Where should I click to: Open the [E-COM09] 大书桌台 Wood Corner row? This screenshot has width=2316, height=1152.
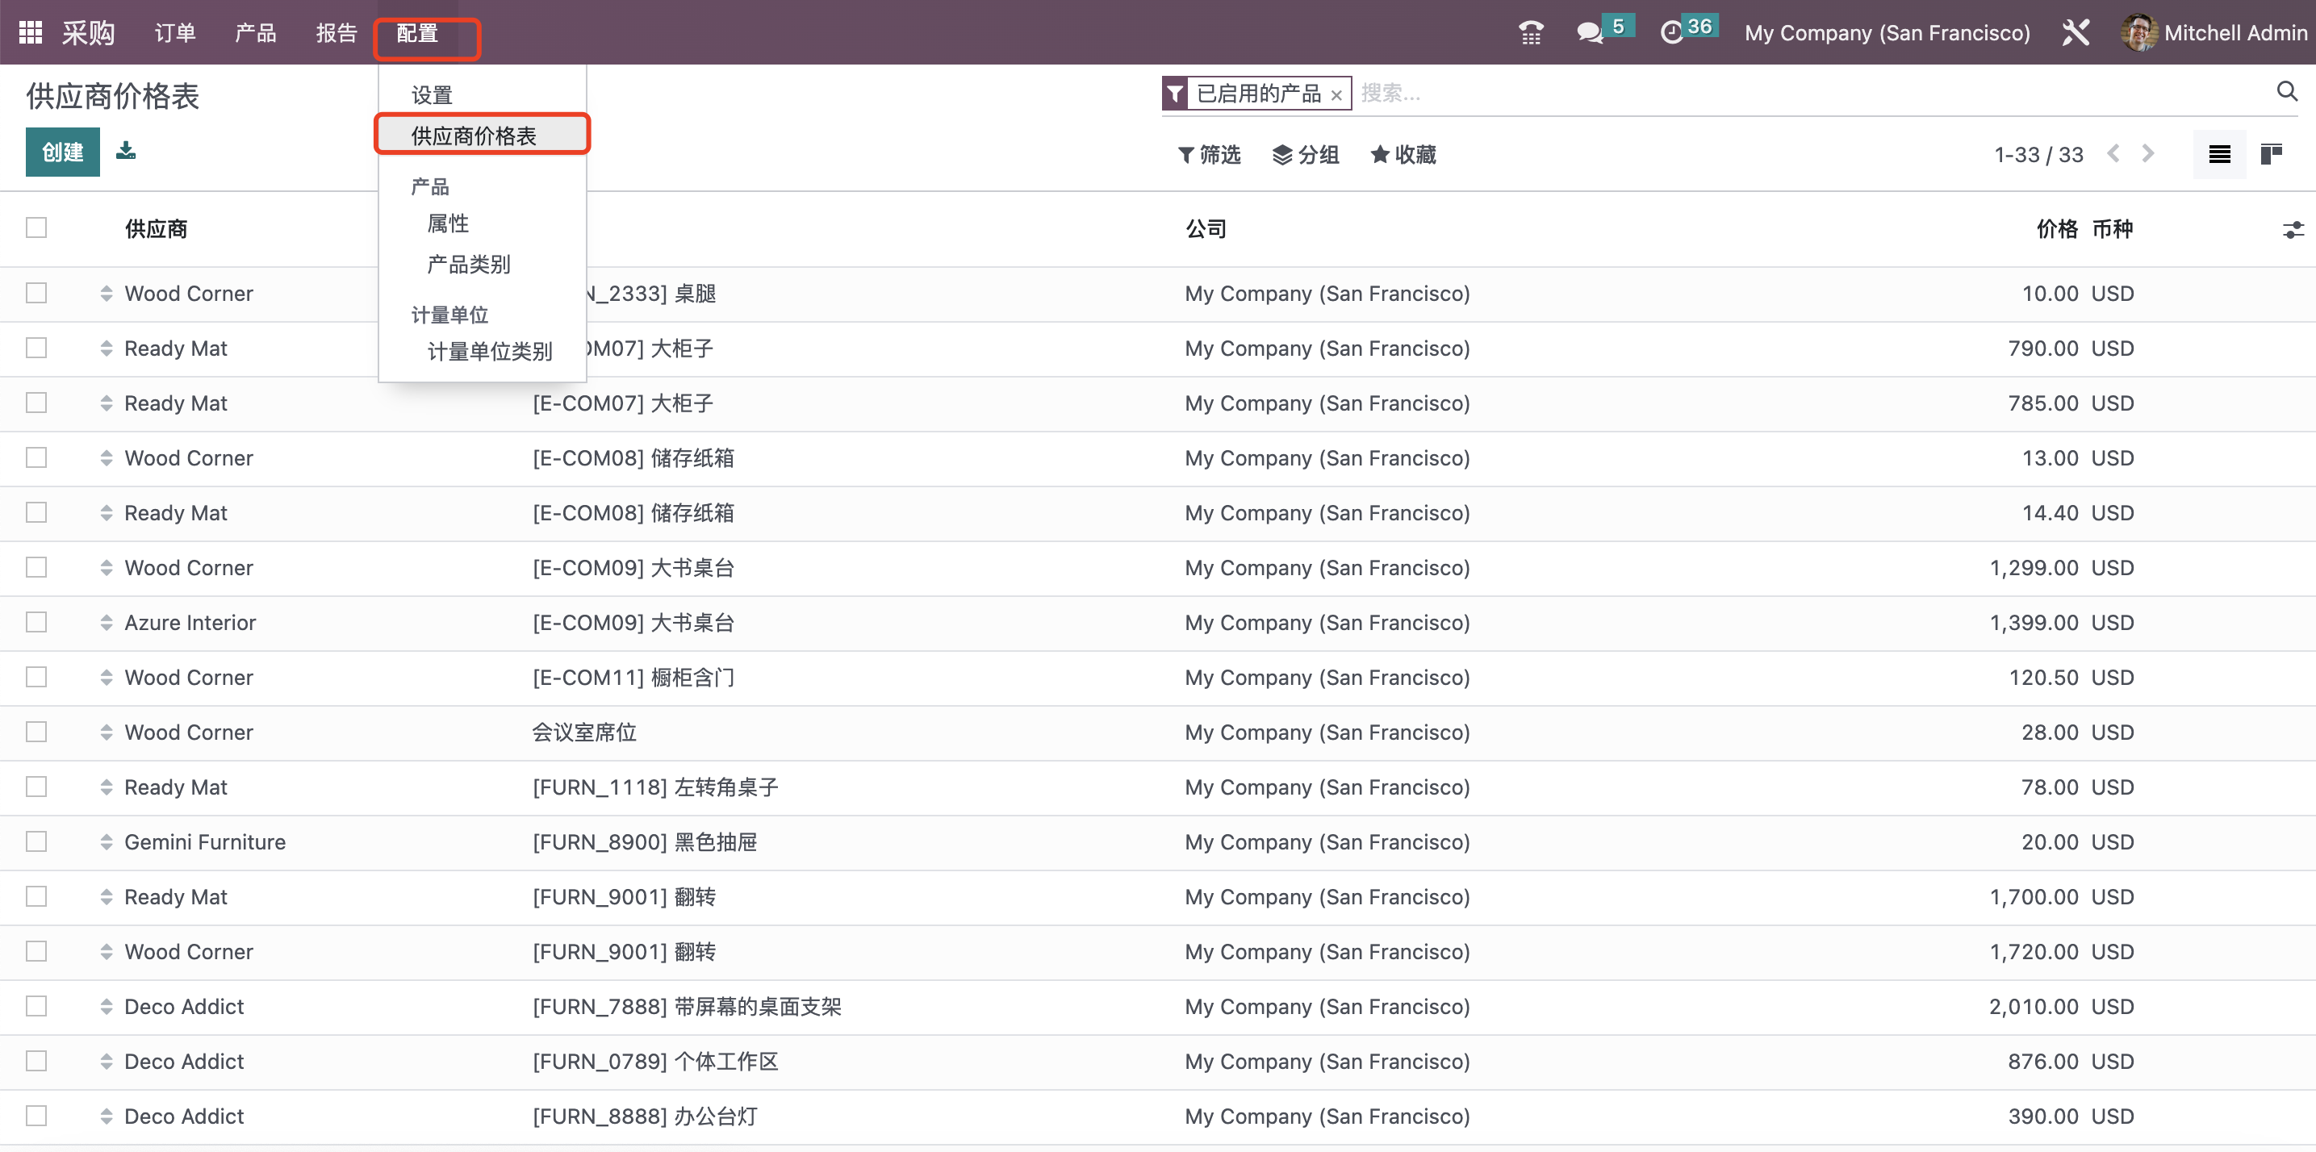tap(1158, 568)
